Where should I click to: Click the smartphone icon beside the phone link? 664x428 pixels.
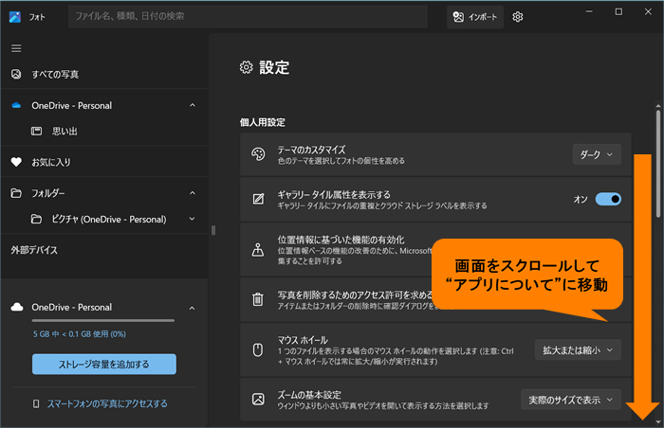click(x=36, y=404)
